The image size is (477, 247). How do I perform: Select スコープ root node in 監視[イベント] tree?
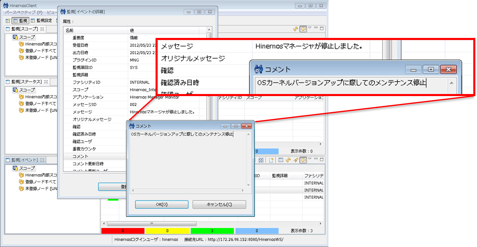pyautogui.click(x=24, y=168)
